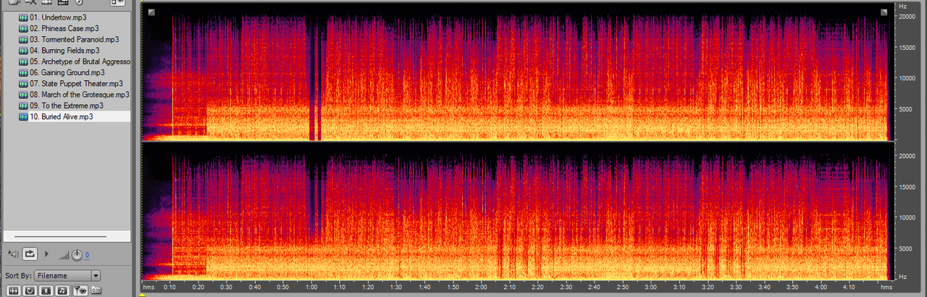The width and height of the screenshot is (927, 297).
Task: Click the Close File icon with X
Action: (30, 2)
